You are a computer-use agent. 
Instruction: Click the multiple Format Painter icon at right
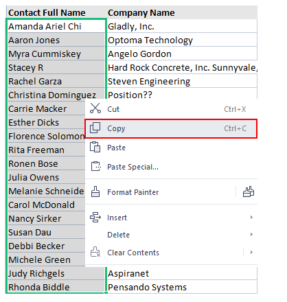tap(249, 191)
